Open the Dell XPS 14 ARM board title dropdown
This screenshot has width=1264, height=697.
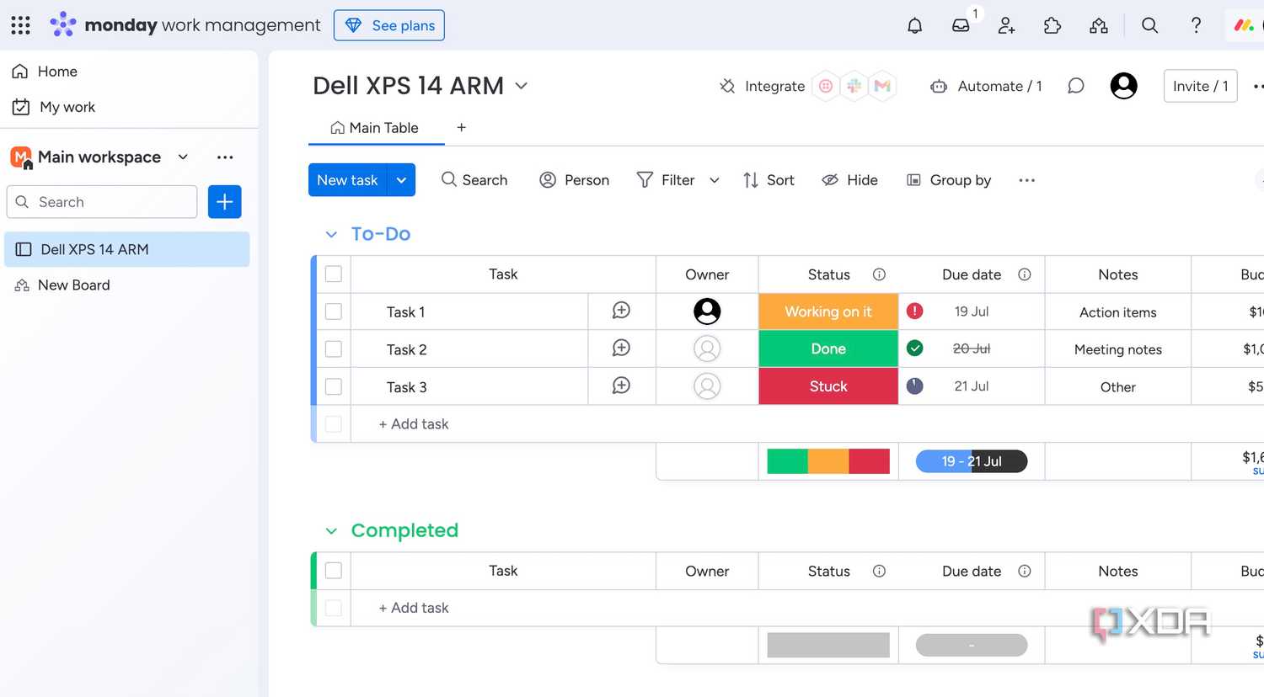[x=522, y=86]
